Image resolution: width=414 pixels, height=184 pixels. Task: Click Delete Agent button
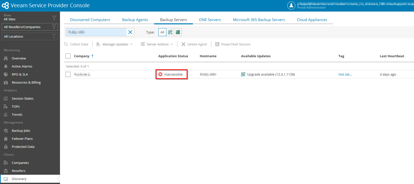point(194,44)
